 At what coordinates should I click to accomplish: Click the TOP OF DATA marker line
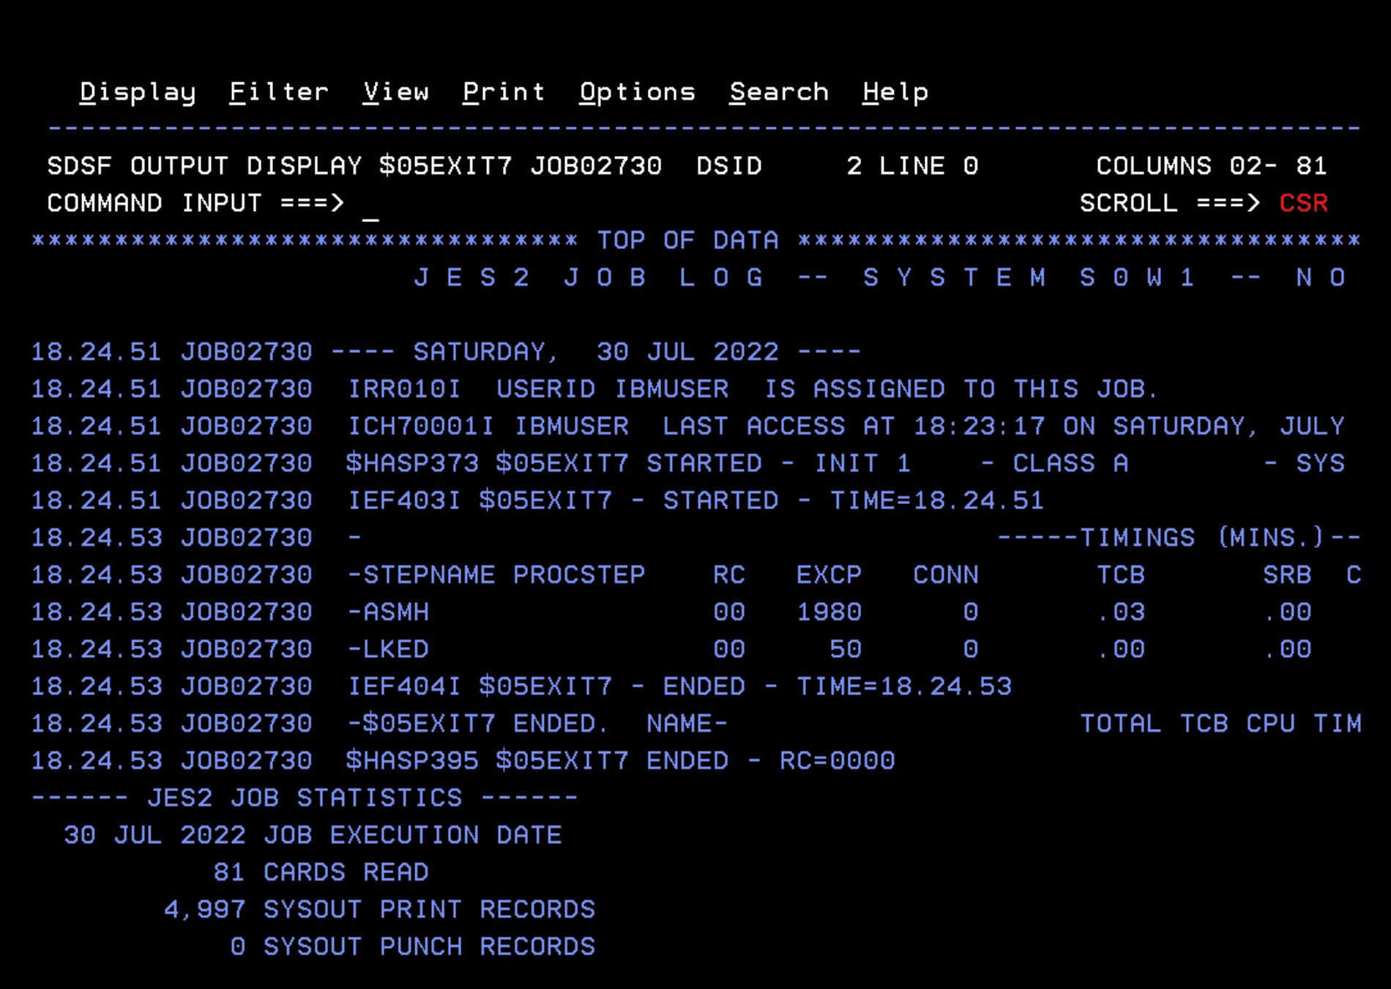click(687, 240)
